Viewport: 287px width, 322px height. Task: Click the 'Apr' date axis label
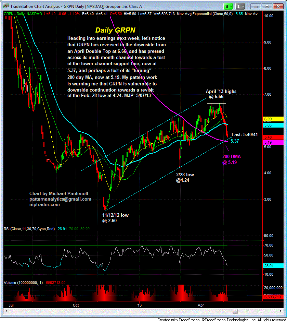pos(201,305)
